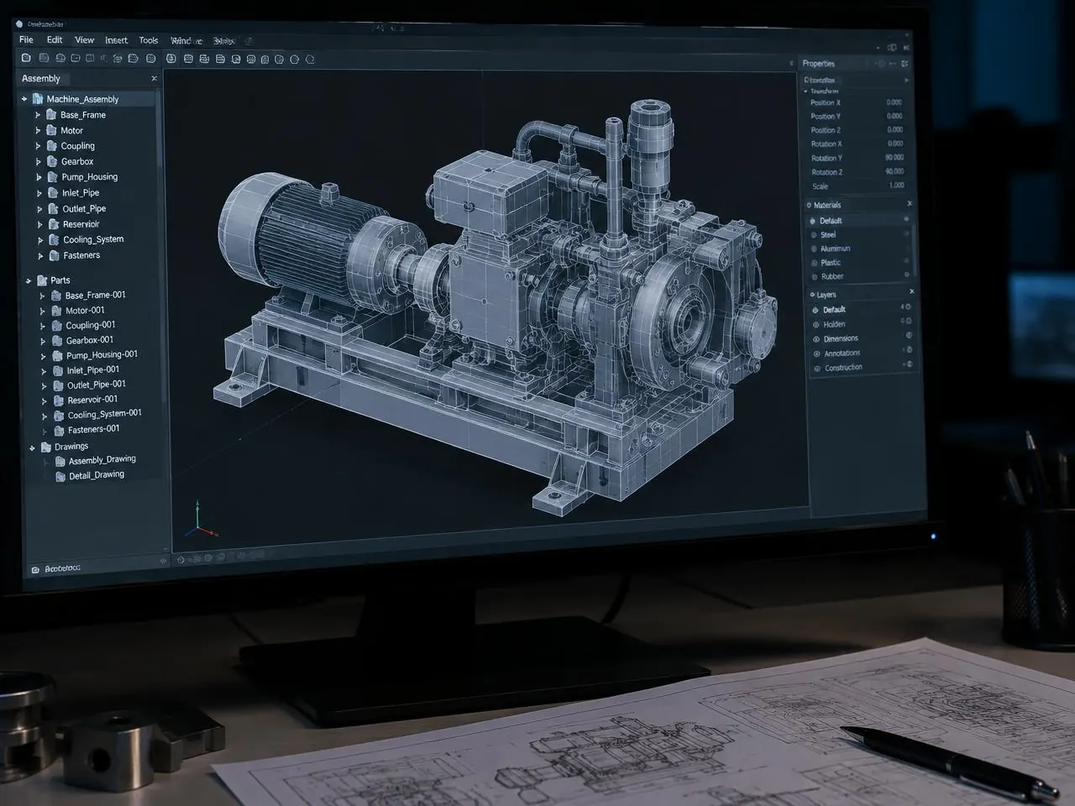Click the leftmost icon in the main toolbar

pos(26,58)
